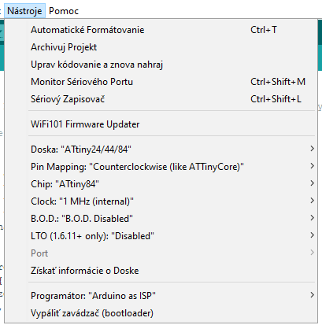Click the arrow beside Programátor entry
Image resolution: width=322 pixels, height=325 pixels.
click(312, 295)
